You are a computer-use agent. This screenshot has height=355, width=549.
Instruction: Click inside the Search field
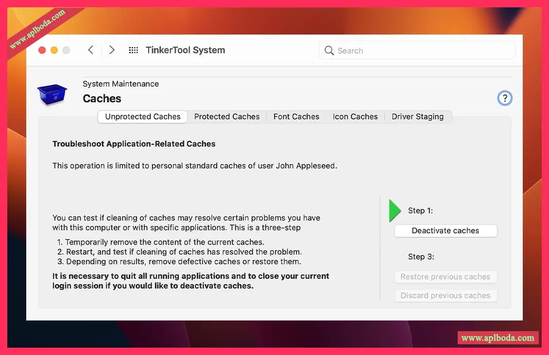coord(423,51)
